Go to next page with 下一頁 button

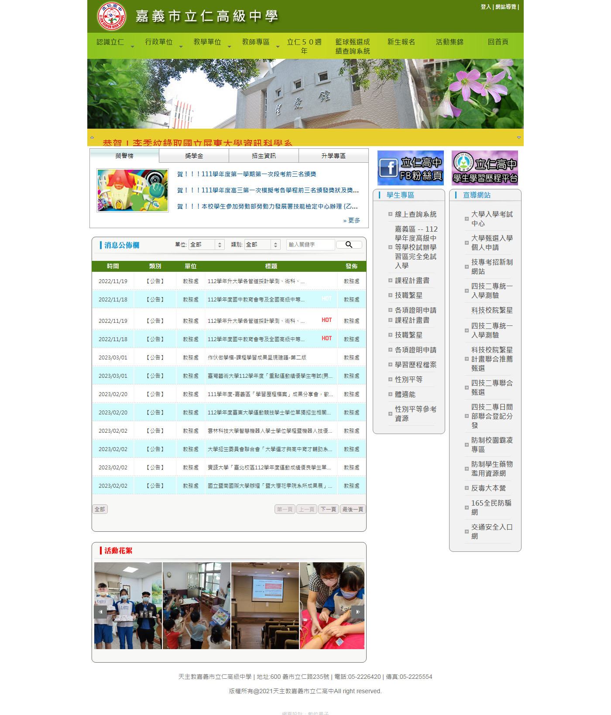pyautogui.click(x=328, y=509)
